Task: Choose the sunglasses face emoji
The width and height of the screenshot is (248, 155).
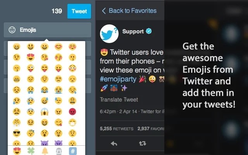Action: point(17,133)
